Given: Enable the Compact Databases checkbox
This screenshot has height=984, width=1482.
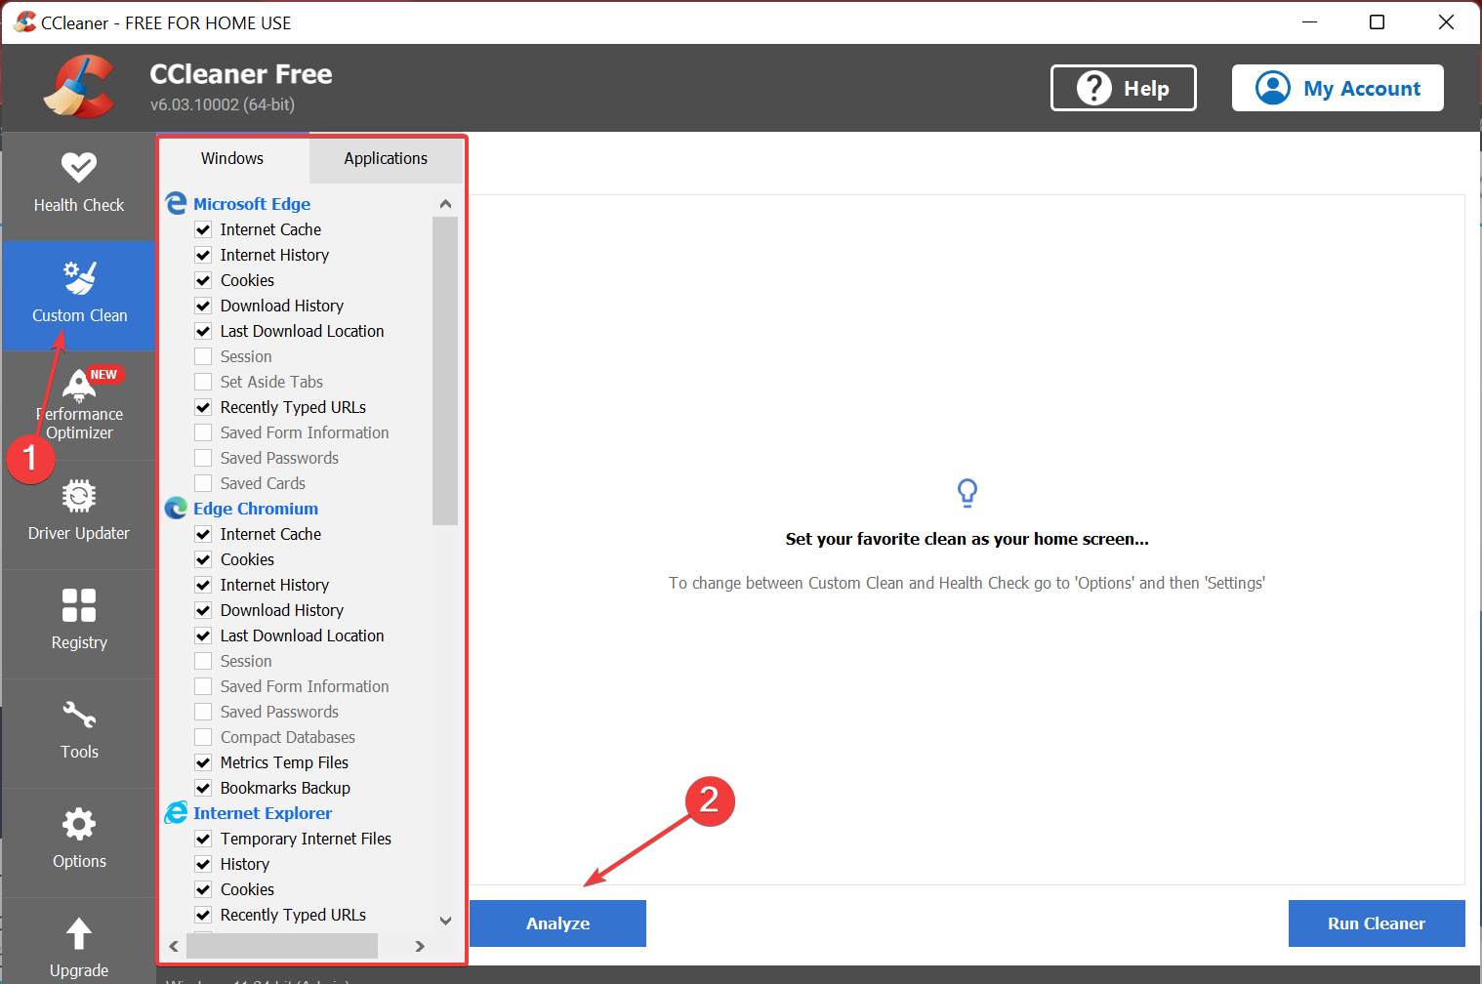Looking at the screenshot, I should click(x=203, y=737).
